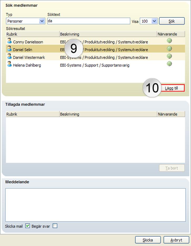Viewport: 191px width, 246px height.
Task: Click the Sök button
Action: [172, 21]
